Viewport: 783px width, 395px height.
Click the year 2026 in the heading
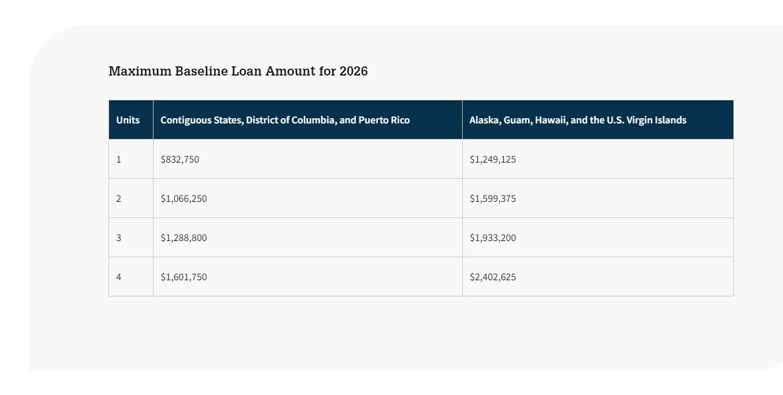(x=353, y=72)
